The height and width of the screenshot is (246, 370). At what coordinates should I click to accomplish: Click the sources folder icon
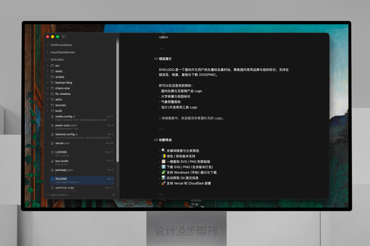[x=52, y=105]
